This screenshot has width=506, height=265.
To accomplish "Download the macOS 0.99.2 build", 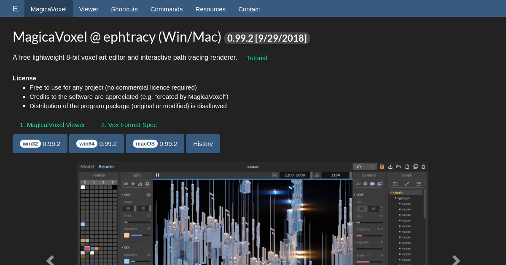I will pyautogui.click(x=155, y=144).
